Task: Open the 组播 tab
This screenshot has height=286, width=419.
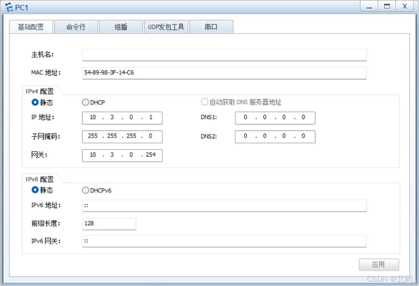Action: click(x=121, y=27)
